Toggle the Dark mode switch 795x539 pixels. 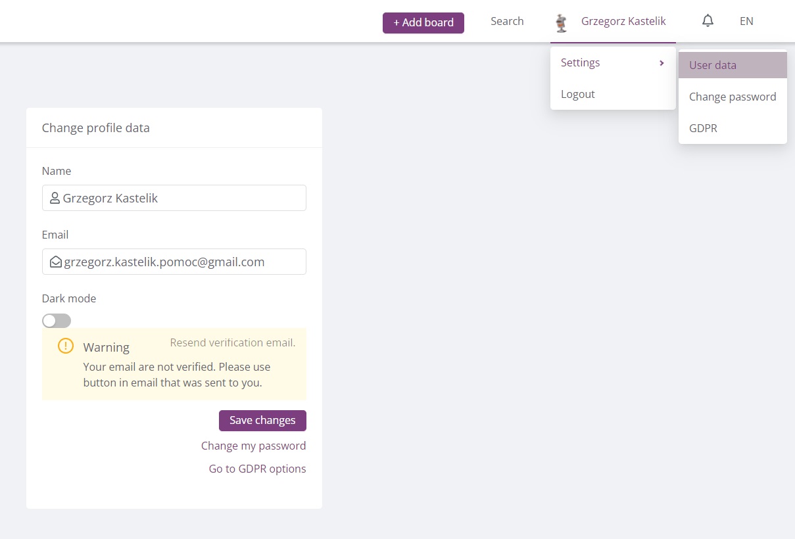pyautogui.click(x=57, y=321)
